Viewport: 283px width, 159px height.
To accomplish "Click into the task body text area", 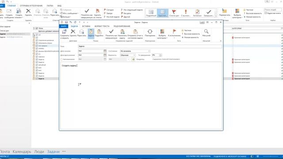I will coord(141,95).
